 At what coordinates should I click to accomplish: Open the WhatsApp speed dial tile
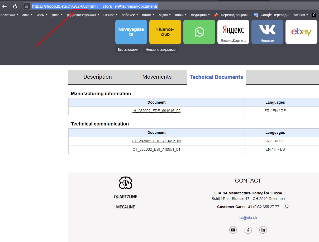tap(199, 32)
